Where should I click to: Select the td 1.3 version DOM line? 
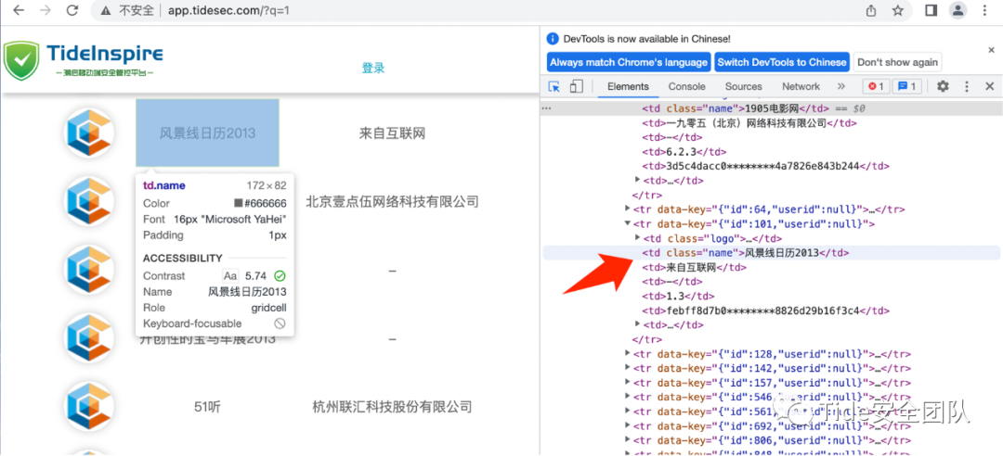point(678,296)
